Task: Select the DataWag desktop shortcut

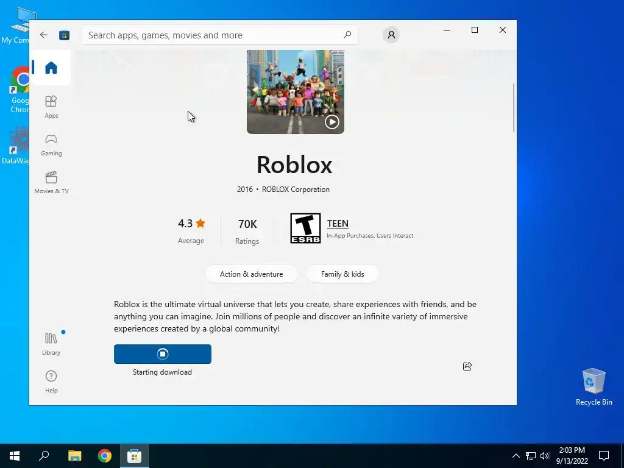Action: pyautogui.click(x=16, y=145)
